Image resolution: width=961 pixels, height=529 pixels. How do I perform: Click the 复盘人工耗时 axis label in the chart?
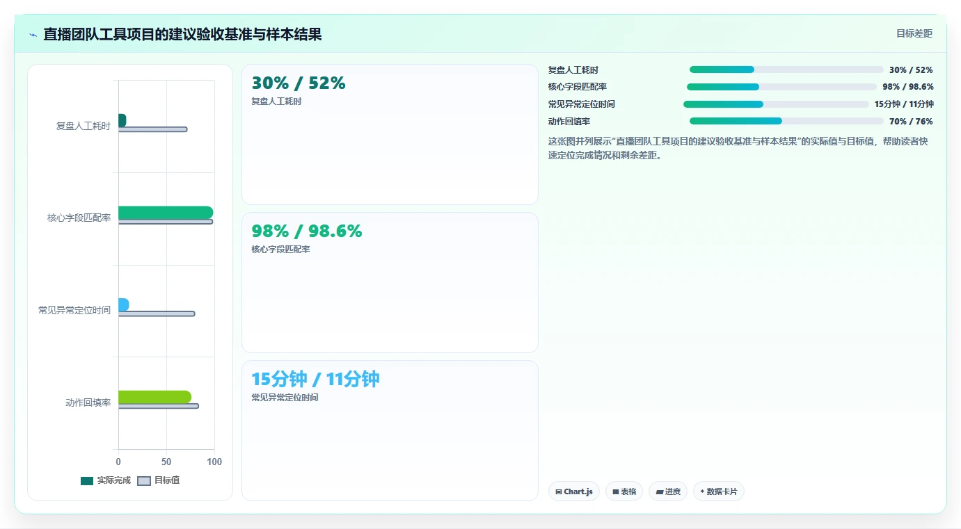coord(84,126)
